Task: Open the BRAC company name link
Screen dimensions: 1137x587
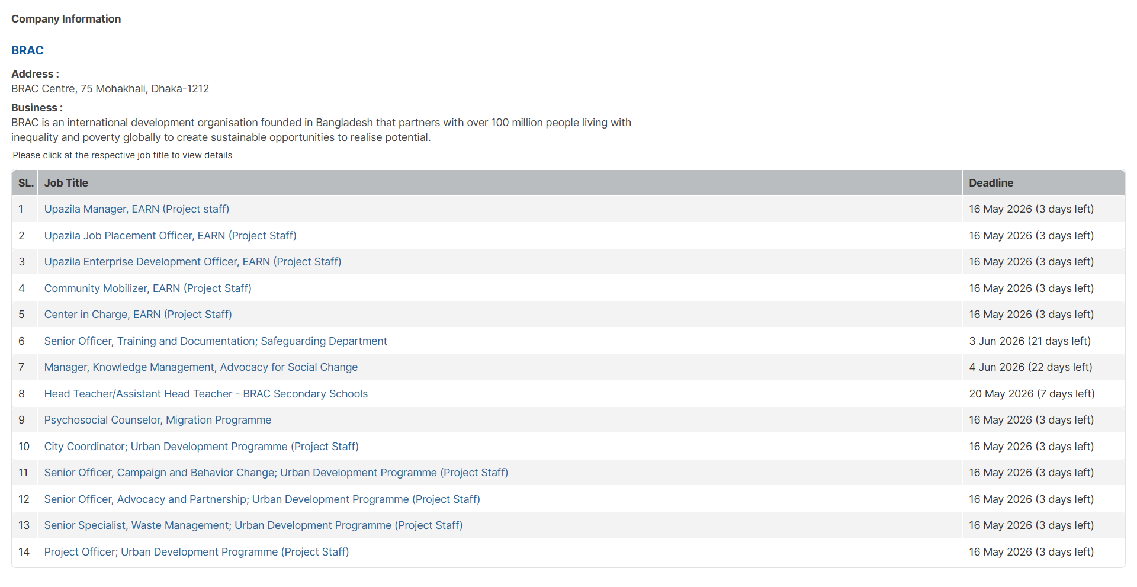Action: coord(27,50)
